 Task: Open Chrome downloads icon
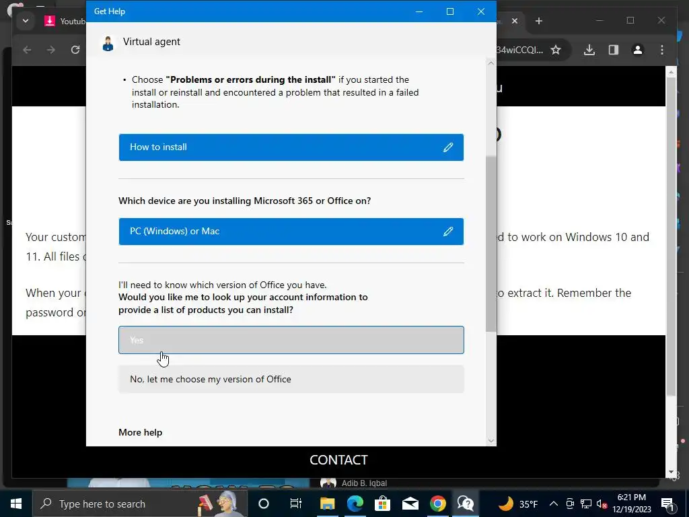589,50
